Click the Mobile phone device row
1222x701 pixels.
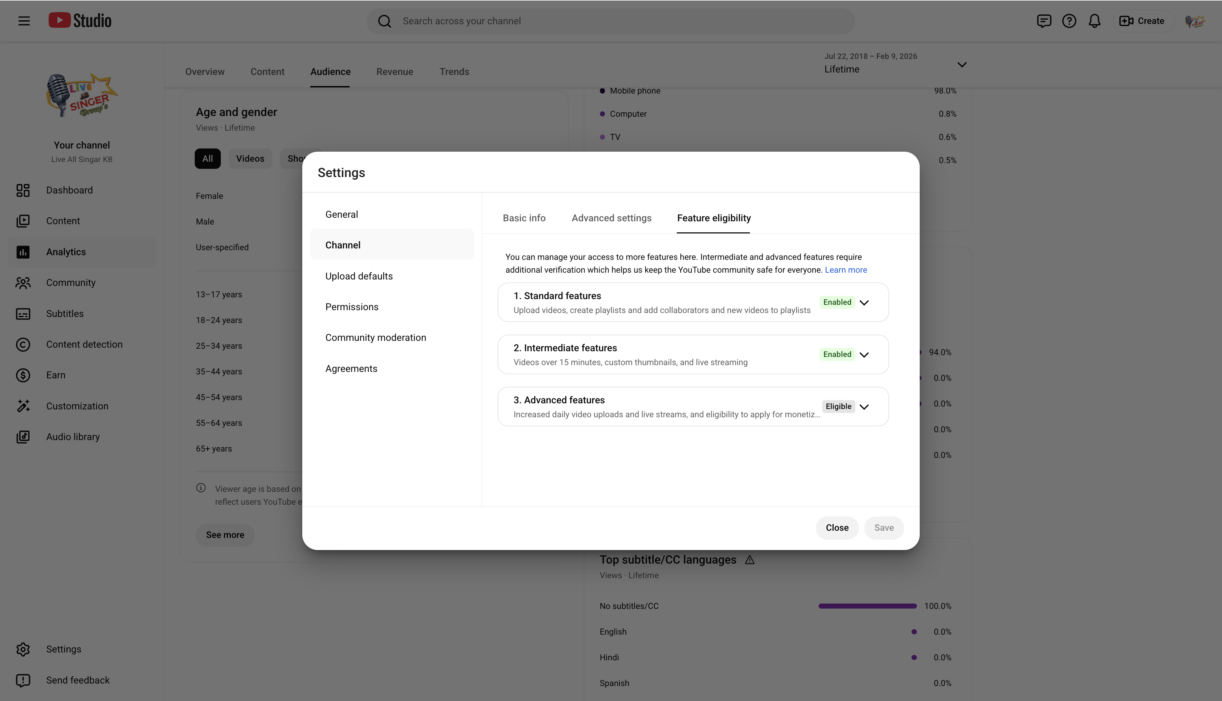tap(778, 91)
